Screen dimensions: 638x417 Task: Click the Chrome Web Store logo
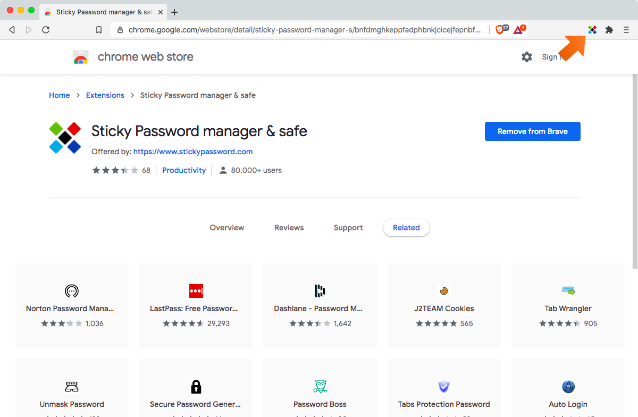tap(81, 57)
